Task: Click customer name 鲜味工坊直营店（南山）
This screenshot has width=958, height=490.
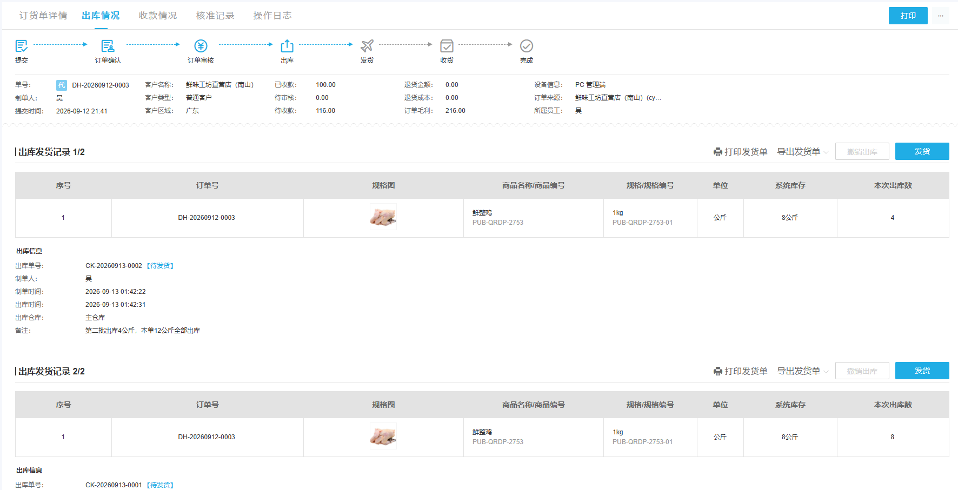Action: [x=219, y=85]
